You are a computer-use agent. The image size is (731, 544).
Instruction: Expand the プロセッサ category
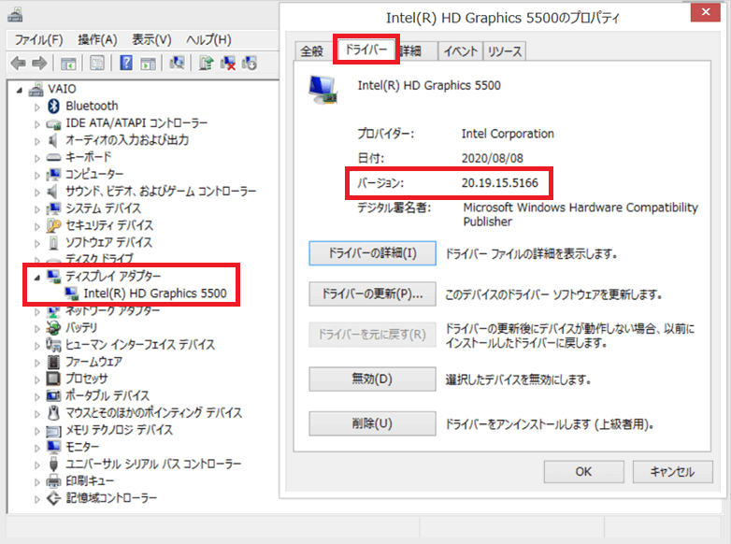37,379
